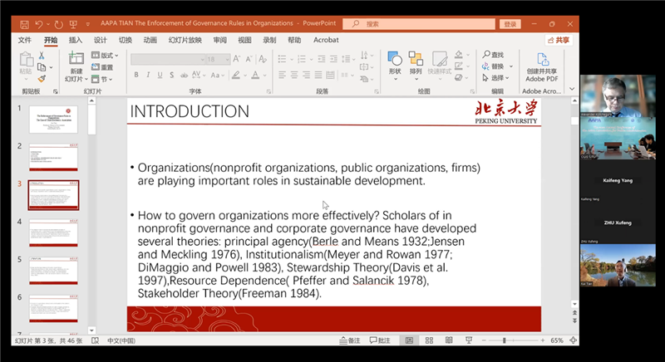Screen dimensions: 665x362
Task: Open the Insert ribbon tab
Action: [76, 39]
